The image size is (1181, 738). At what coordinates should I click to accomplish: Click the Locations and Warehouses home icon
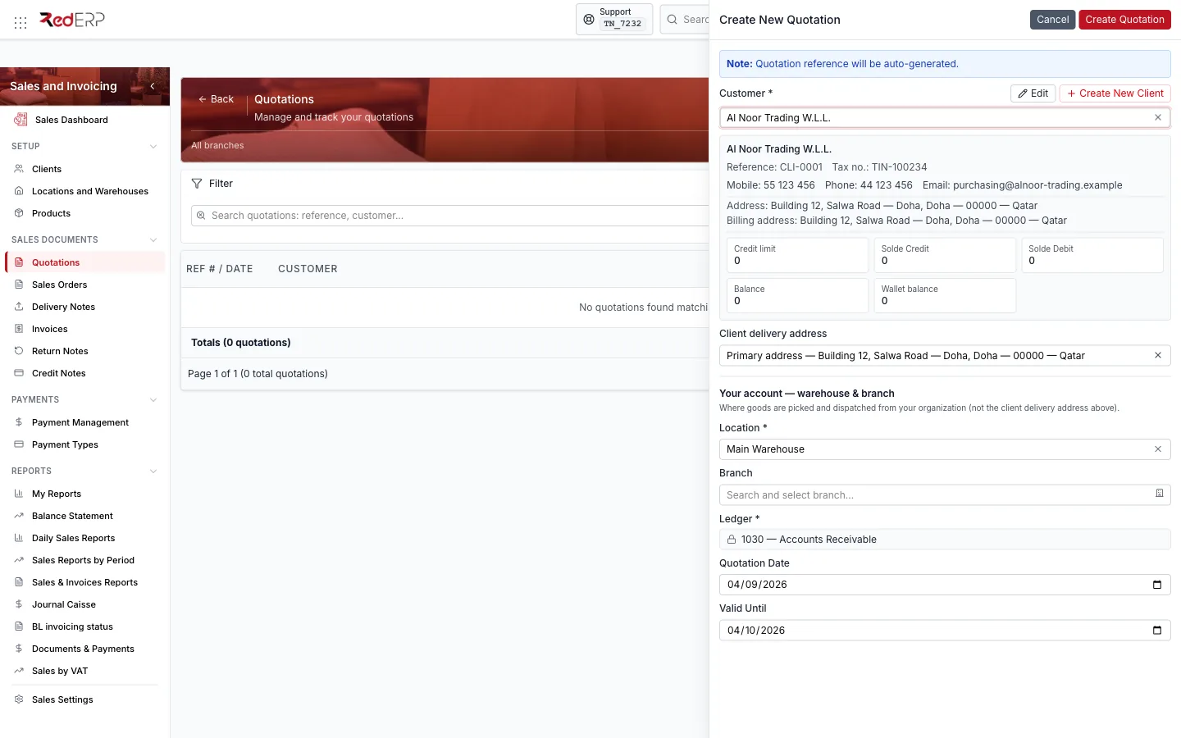click(x=19, y=191)
